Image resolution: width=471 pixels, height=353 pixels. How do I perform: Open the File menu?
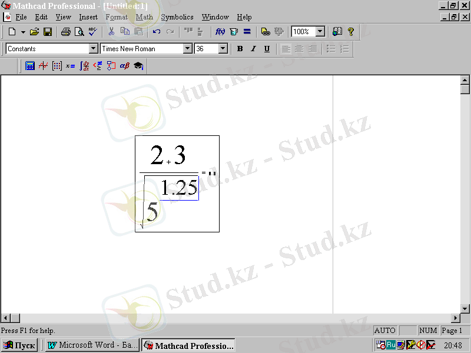[x=21, y=17]
